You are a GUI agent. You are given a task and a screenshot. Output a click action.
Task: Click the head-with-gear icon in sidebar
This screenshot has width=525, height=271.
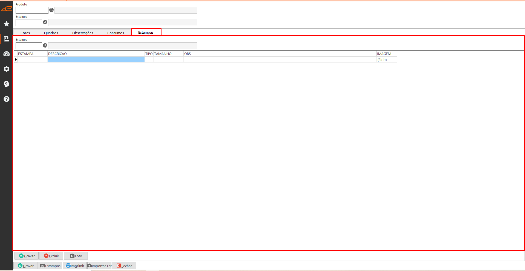[x=7, y=84]
